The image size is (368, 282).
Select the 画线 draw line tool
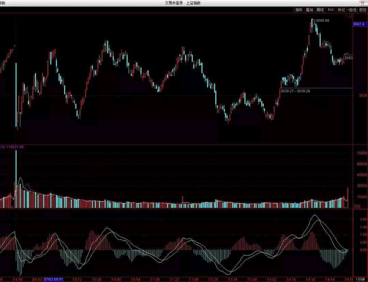click(x=320, y=10)
